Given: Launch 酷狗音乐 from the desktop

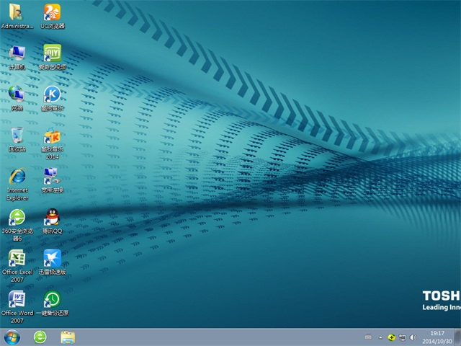Looking at the screenshot, I should 52,94.
